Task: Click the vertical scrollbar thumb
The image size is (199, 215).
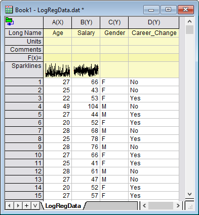Action: tap(189, 30)
